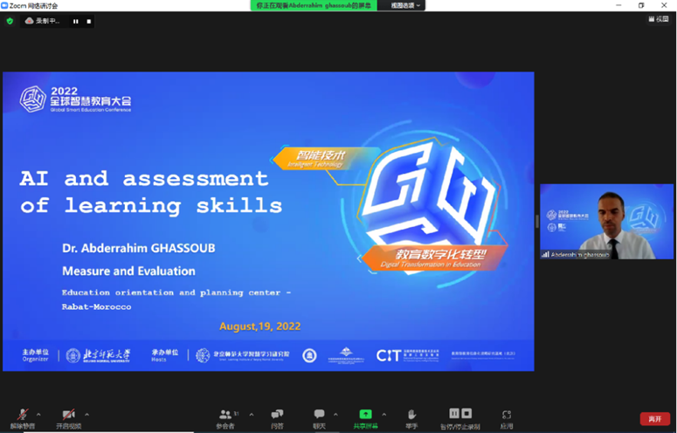Viewport: 677px width, 433px height.
Task: Raise hand using the hand icon
Action: 411,417
